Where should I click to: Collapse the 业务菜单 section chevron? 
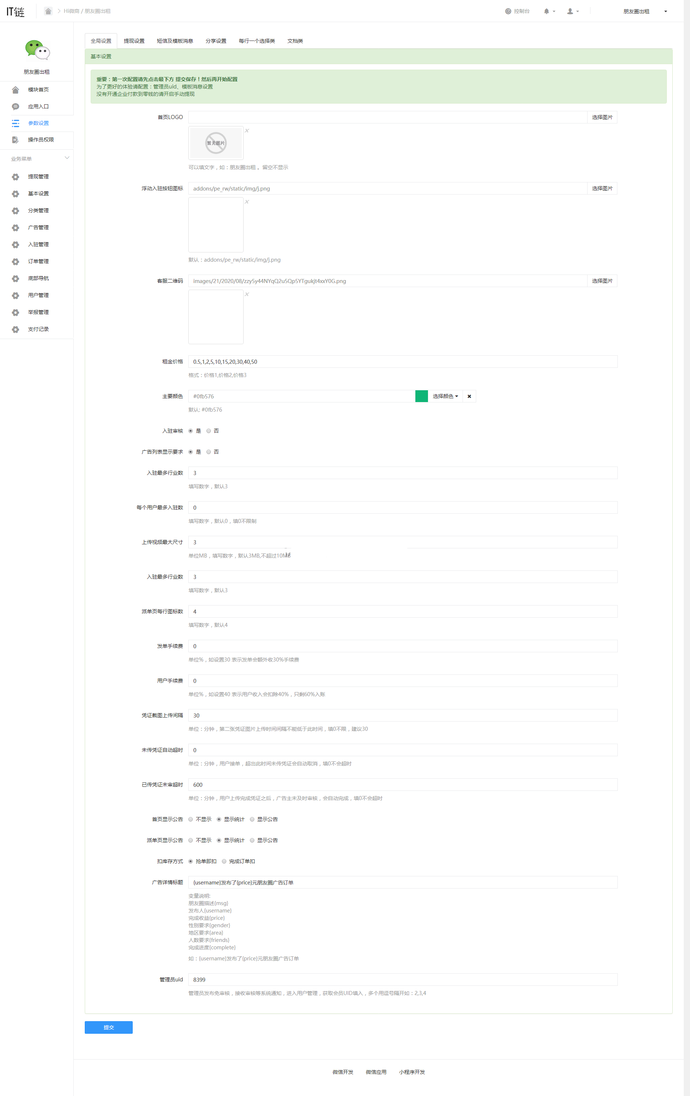(x=67, y=158)
